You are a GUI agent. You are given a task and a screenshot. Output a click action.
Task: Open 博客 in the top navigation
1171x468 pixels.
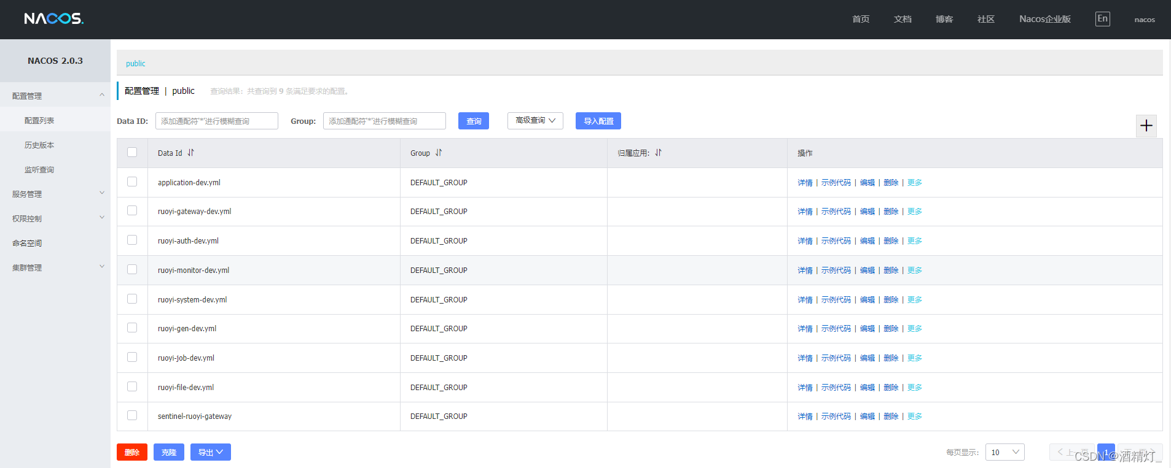[x=944, y=19]
